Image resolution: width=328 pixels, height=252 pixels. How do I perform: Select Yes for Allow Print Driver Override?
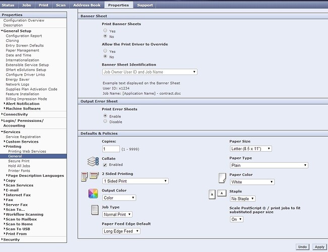(x=105, y=51)
